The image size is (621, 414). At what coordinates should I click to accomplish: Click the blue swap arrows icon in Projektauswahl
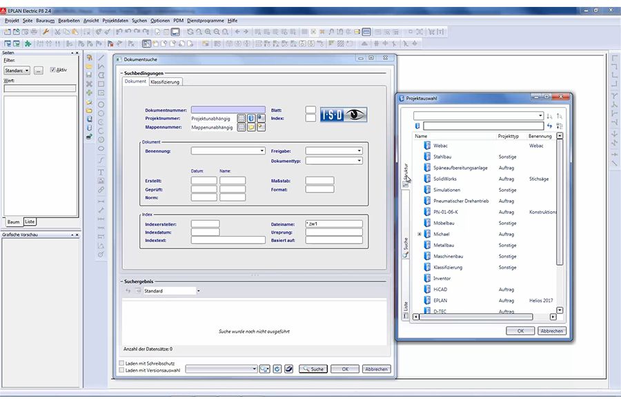click(549, 126)
